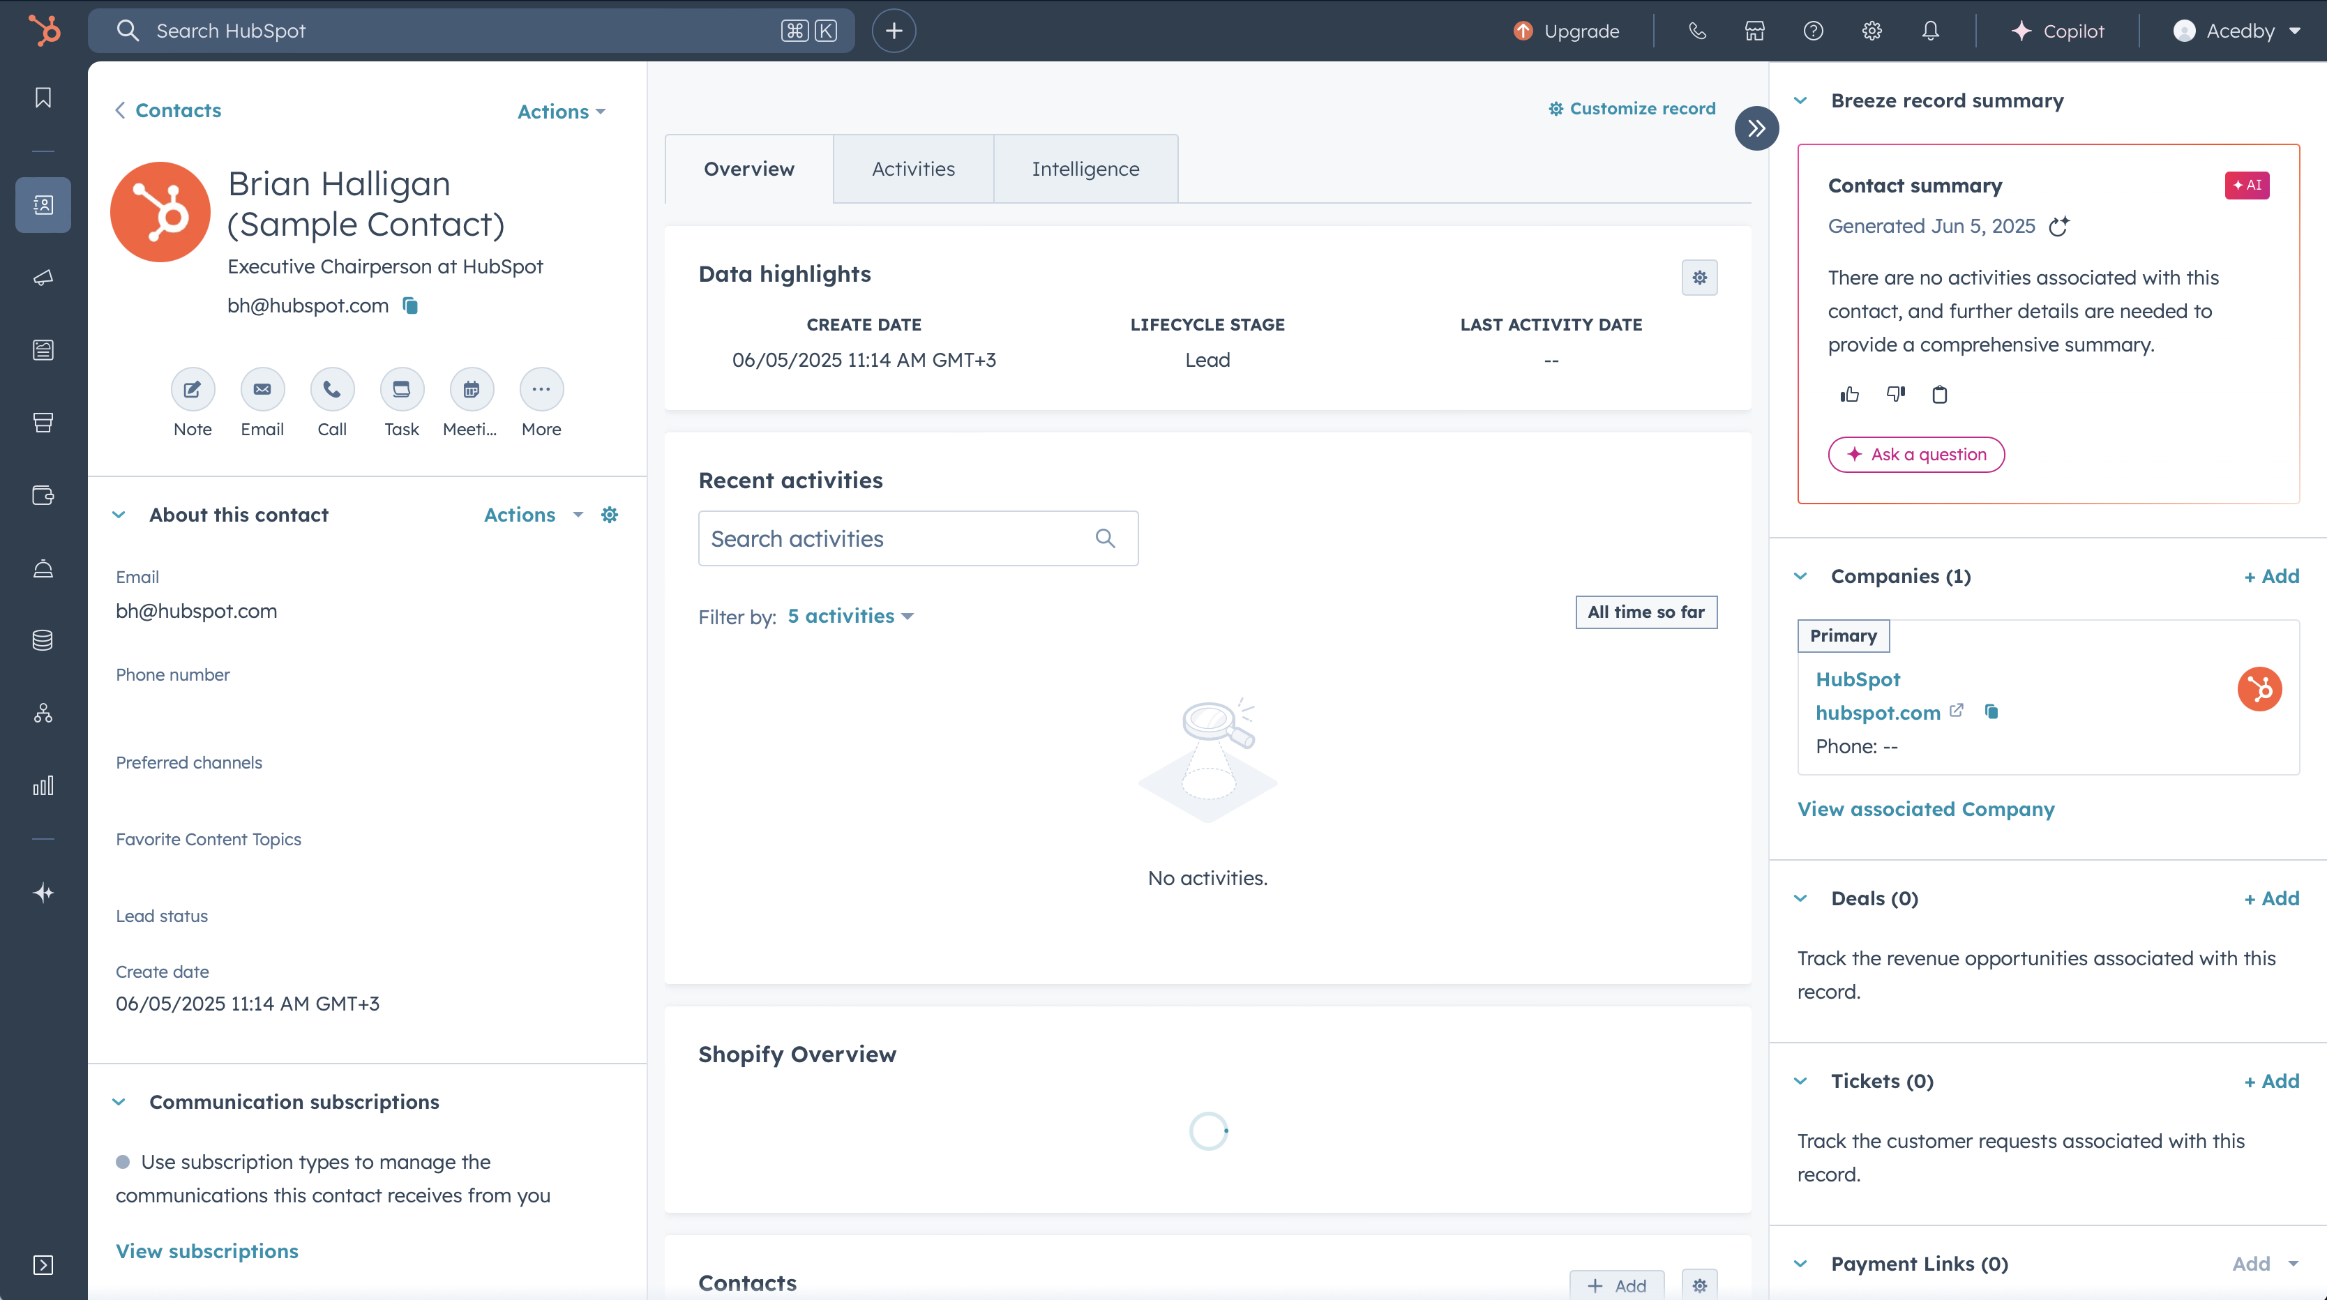Click the HubSpot sprocket logo

(43, 31)
